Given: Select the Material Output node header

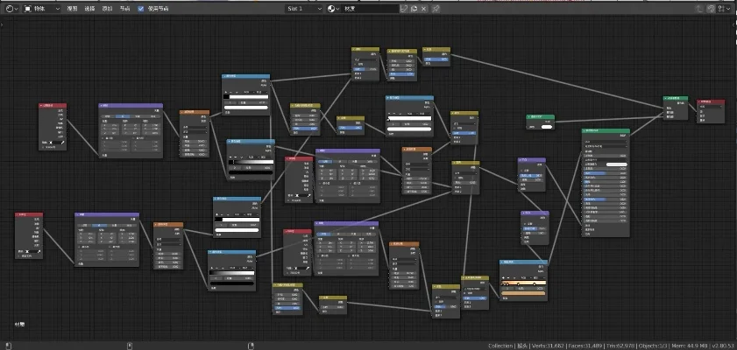Looking at the screenshot, I should [711, 101].
